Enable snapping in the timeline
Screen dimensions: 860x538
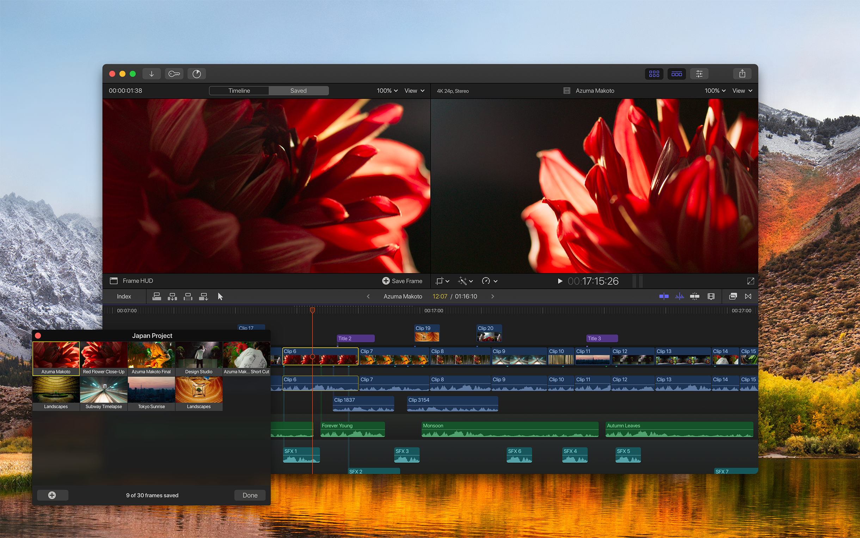point(694,296)
